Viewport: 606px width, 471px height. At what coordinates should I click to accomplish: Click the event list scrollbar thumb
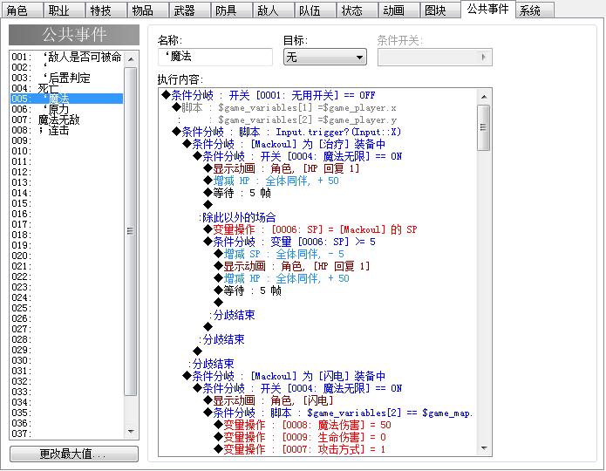[x=131, y=231]
